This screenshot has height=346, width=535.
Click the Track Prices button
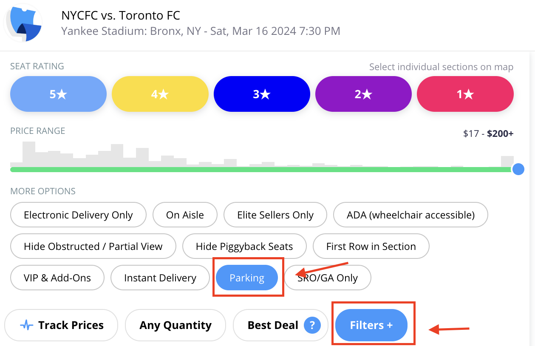point(61,325)
